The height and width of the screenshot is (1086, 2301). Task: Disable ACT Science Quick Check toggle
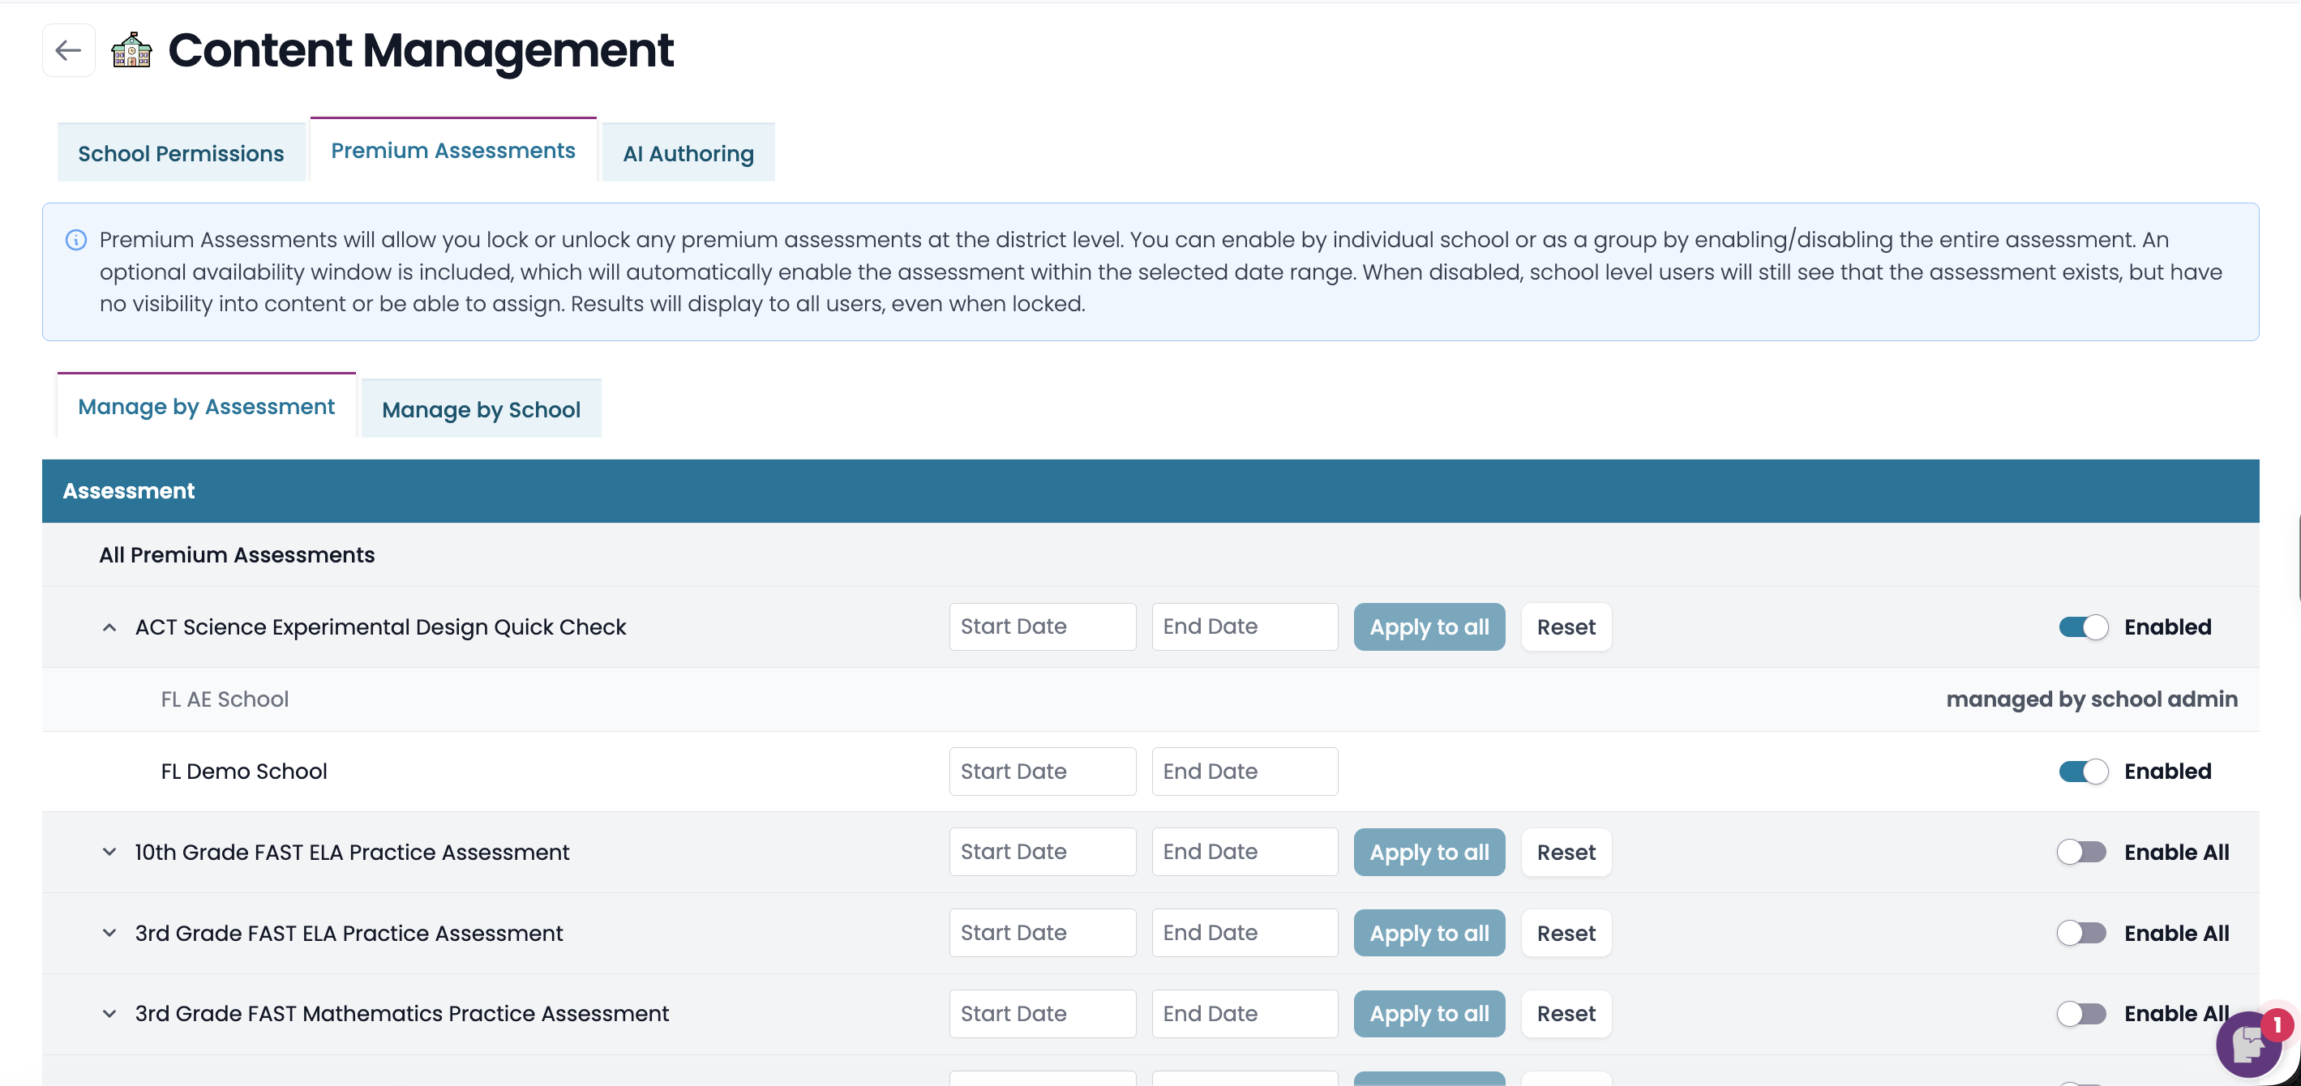(x=2083, y=627)
